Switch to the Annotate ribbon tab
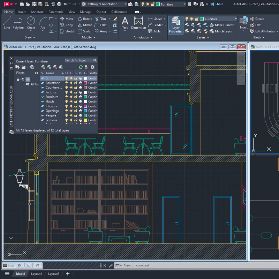 (37, 12)
